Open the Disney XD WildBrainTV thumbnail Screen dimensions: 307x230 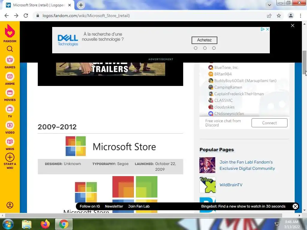207,185
